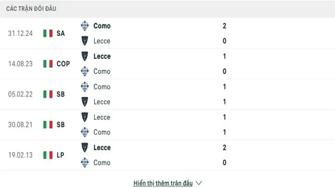
Task: Open the 31.12.24 match date
Action: click(x=20, y=33)
